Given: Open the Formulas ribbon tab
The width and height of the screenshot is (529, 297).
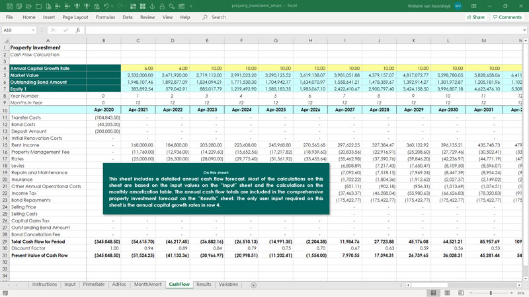Looking at the screenshot, I should 105,17.
